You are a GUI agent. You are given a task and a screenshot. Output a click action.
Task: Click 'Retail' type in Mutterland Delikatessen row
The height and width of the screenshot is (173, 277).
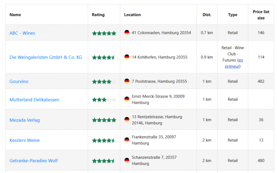[x=233, y=99]
